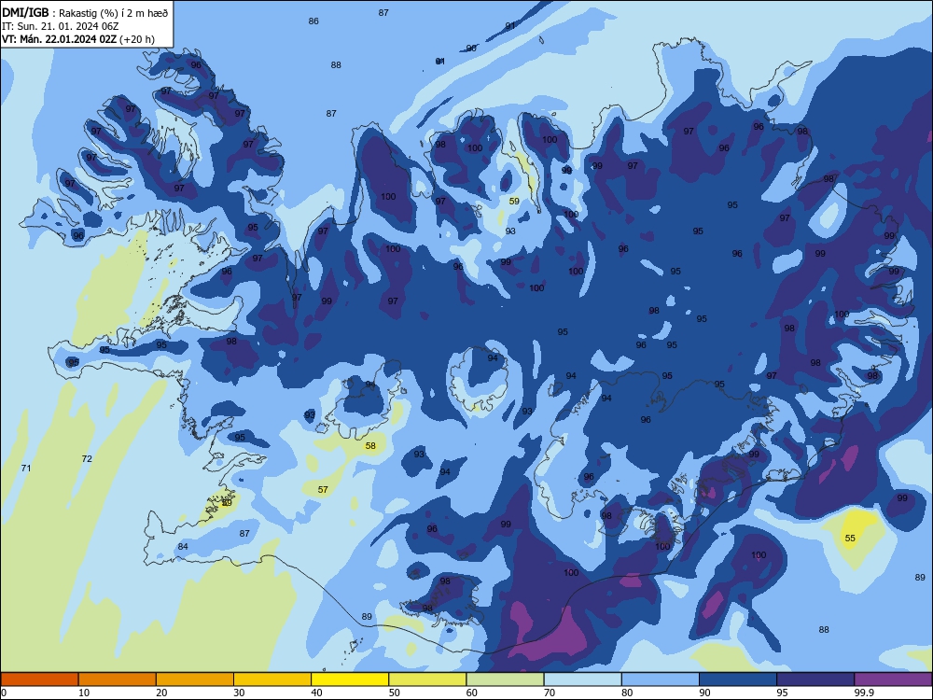Pick the purple above-99.9 legend swatch
The height and width of the screenshot is (700, 933).
(893, 679)
